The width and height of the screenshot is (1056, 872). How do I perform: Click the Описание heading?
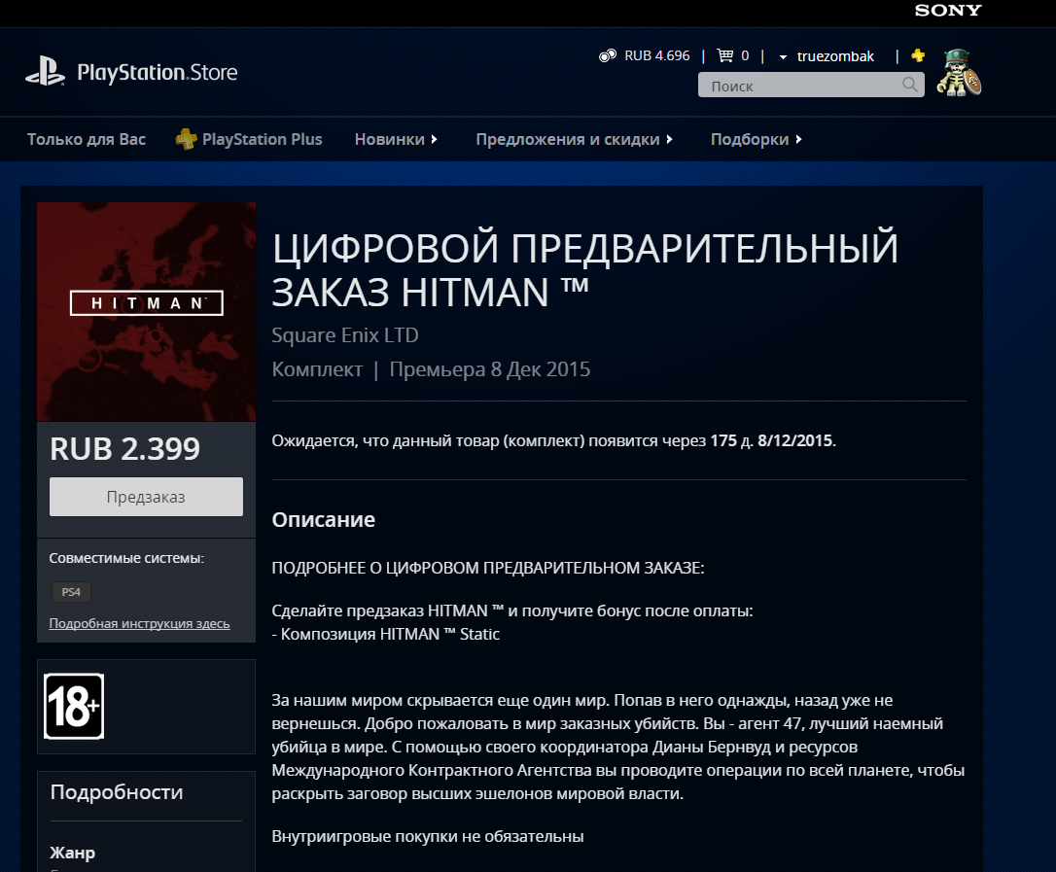[x=323, y=520]
